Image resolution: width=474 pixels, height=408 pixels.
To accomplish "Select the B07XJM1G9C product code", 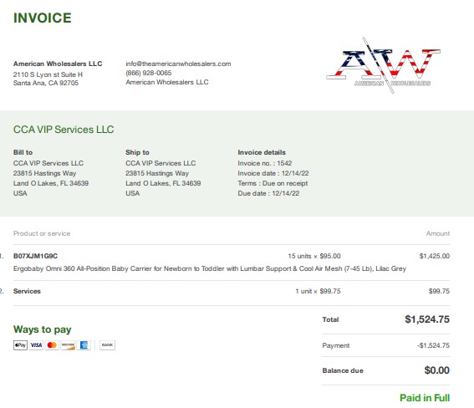I will tap(35, 256).
